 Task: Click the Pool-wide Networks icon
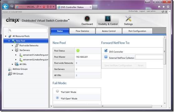pos(17,45)
